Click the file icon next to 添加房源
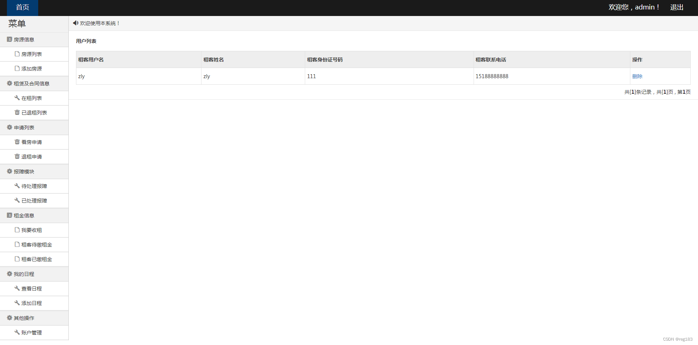The image size is (698, 345). [17, 68]
